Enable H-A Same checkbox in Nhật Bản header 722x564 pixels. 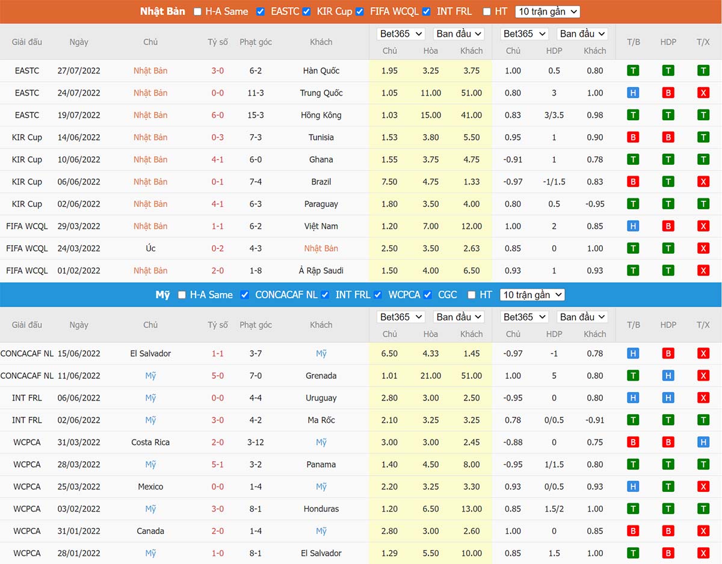[198, 11]
